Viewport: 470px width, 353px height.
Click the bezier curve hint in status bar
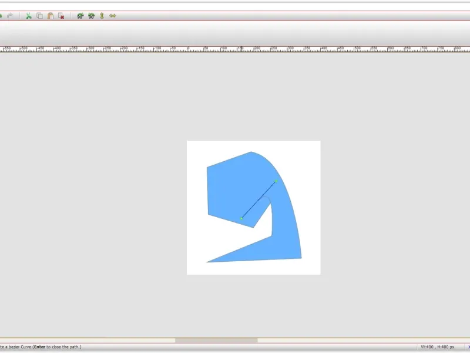tap(41, 347)
